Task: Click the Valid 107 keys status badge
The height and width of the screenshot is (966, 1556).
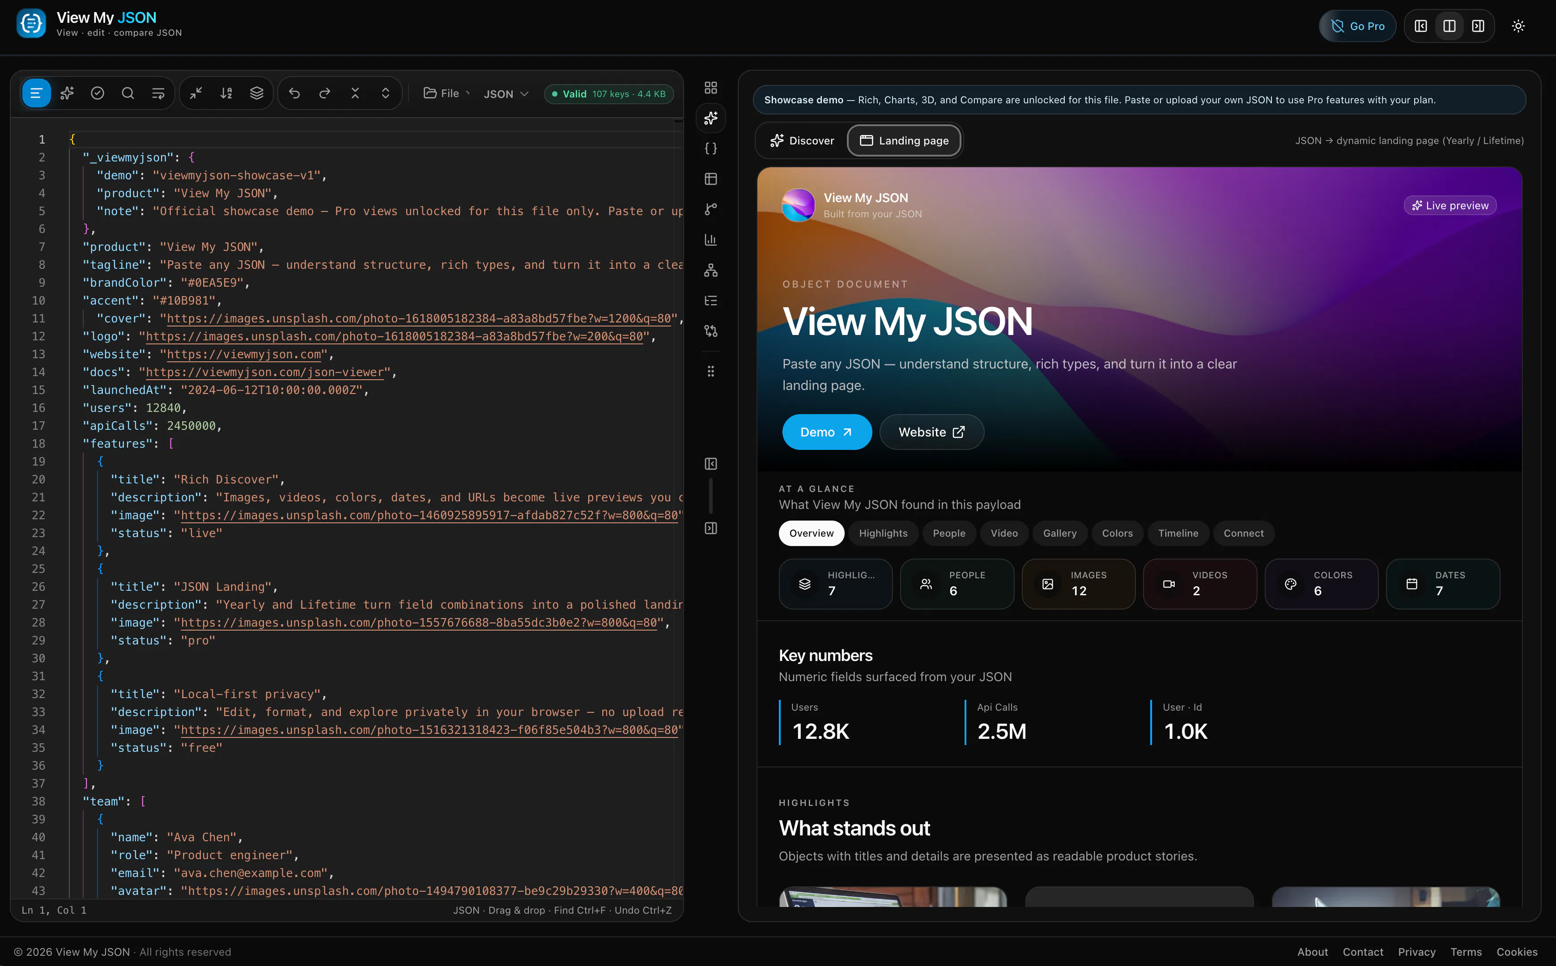Action: [608, 94]
